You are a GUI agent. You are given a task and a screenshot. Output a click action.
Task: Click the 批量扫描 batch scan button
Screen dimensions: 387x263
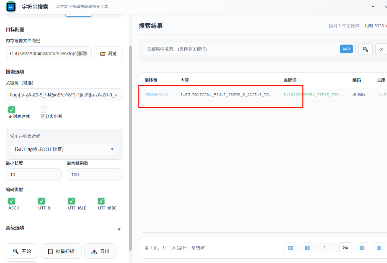[61, 251]
